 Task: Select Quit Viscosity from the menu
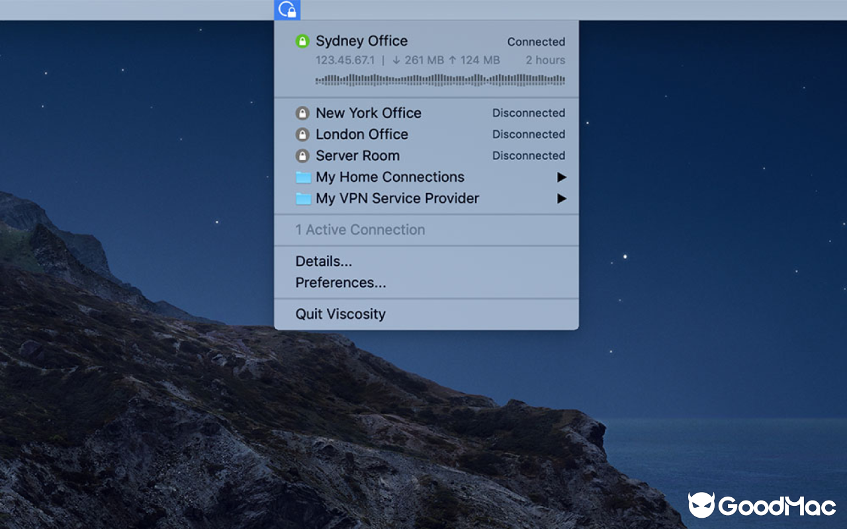click(x=340, y=313)
